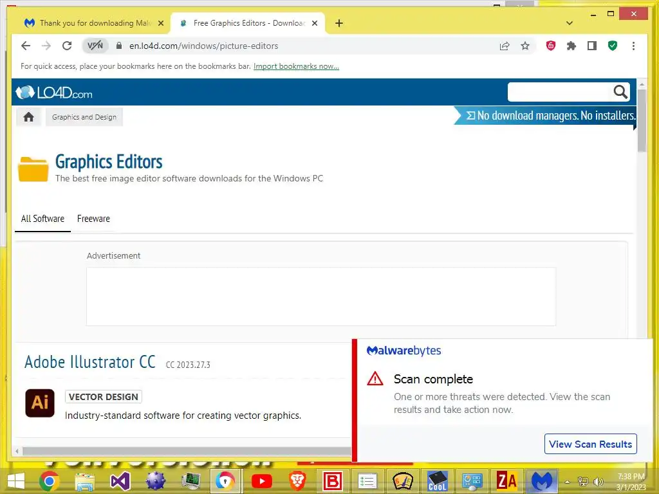View site security padlock info
This screenshot has width=659, height=494.
pyautogui.click(x=119, y=46)
